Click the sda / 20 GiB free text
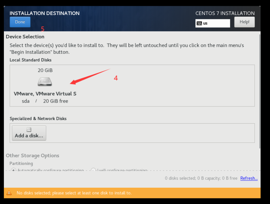 click(x=45, y=101)
